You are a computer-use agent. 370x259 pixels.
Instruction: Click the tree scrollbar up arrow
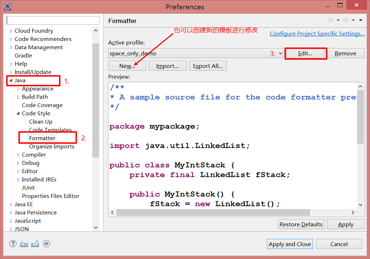tap(96, 31)
